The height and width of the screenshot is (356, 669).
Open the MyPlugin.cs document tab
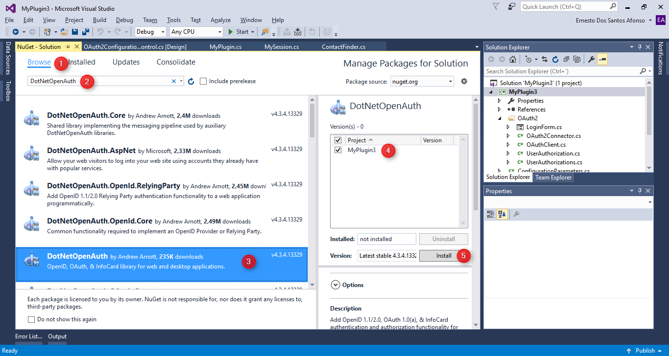tap(225, 47)
